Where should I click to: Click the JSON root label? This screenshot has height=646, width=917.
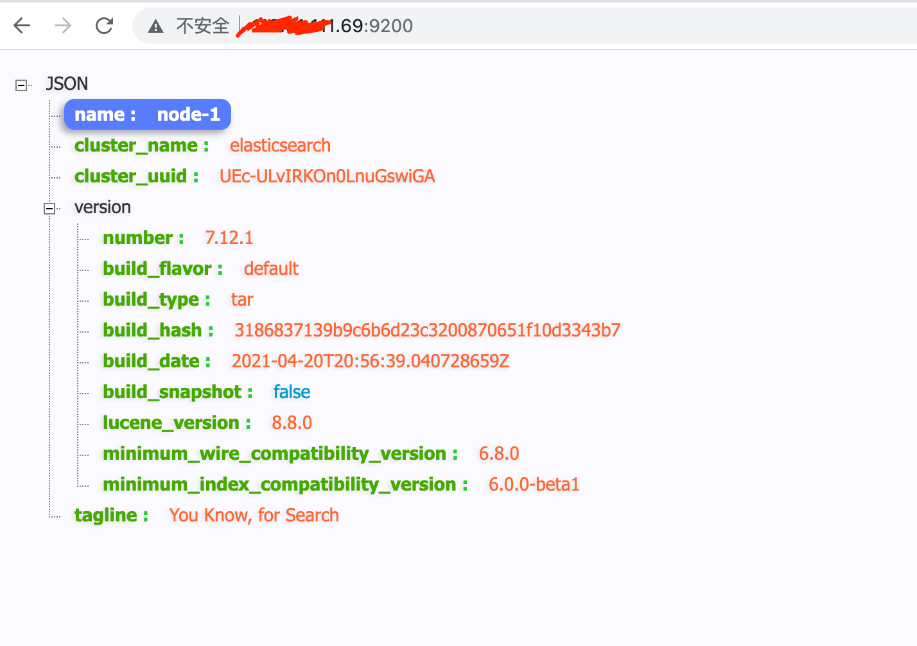(x=67, y=83)
